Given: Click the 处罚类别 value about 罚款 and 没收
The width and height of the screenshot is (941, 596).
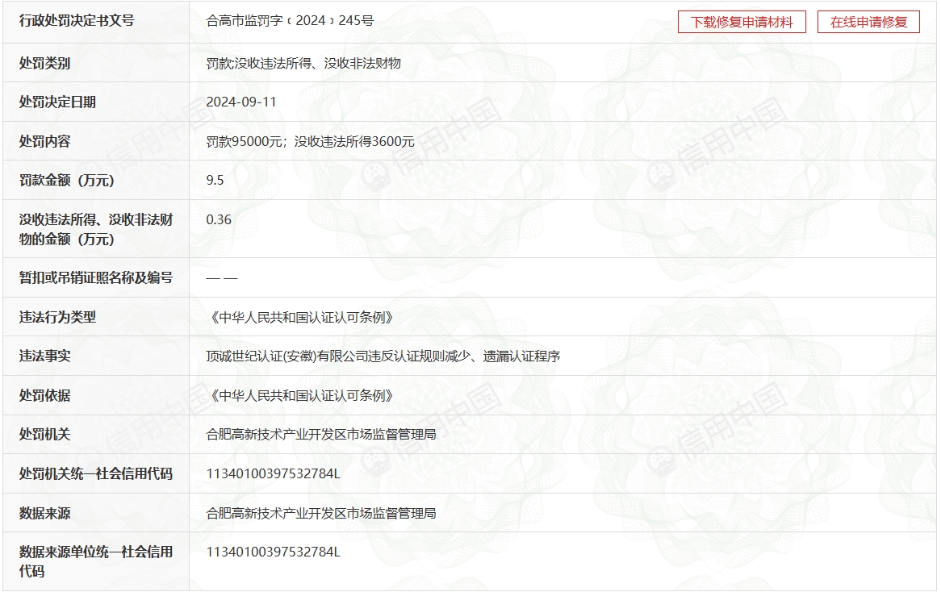Looking at the screenshot, I should pos(303,63).
